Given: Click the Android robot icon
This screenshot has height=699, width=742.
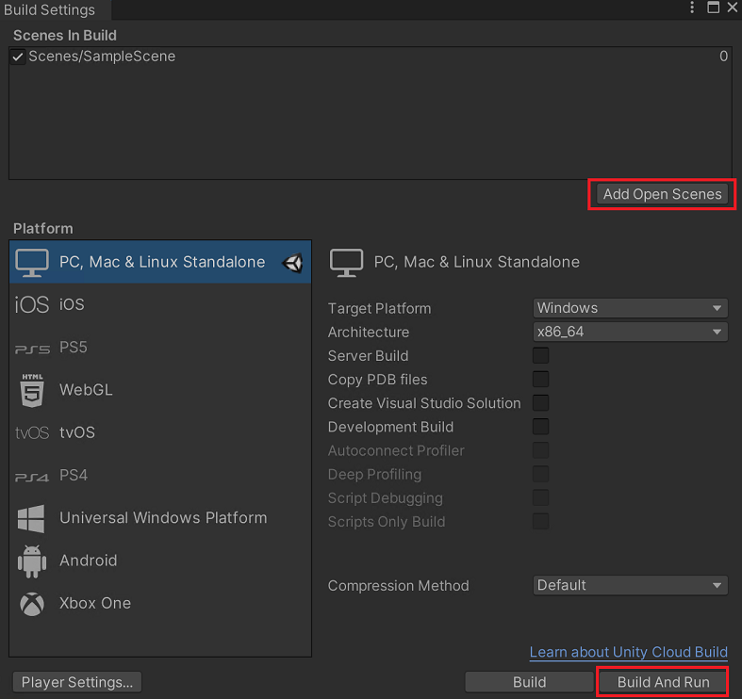Looking at the screenshot, I should point(32,561).
